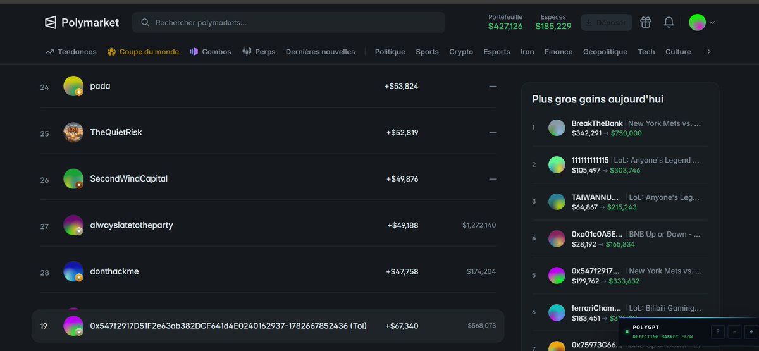Open donthackme's avatar
Screen dimensions: 759x351
tap(73, 271)
